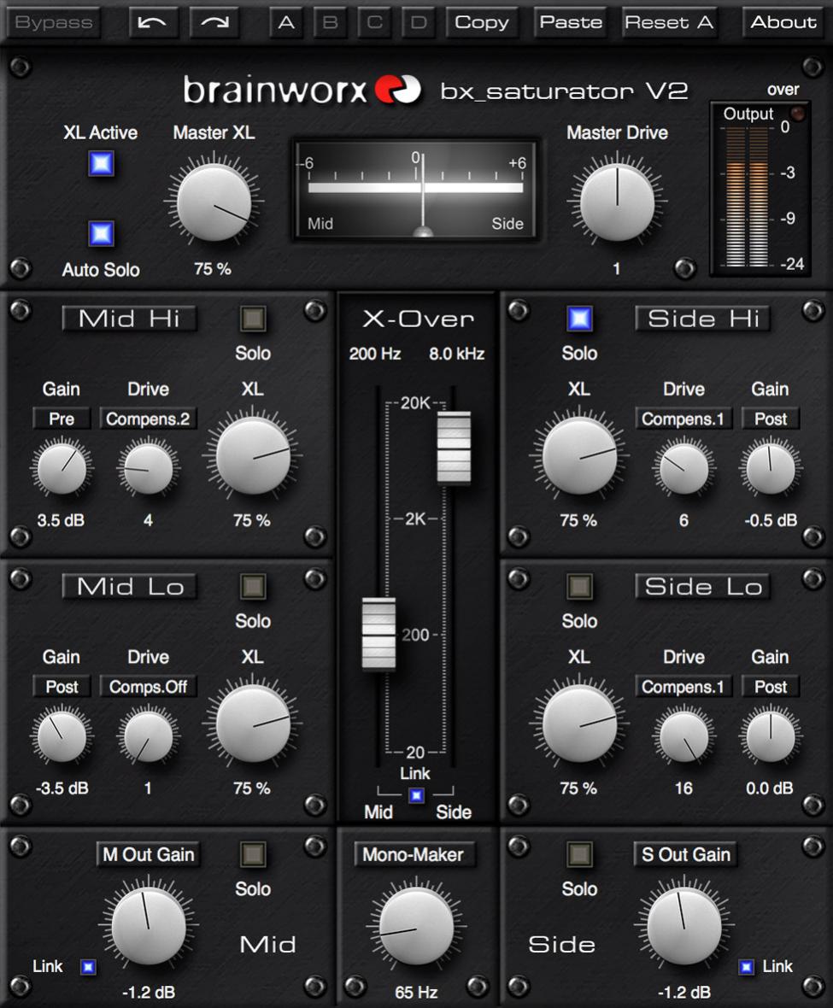Enable Solo on Mid Hi band
This screenshot has height=1008, width=833.
coord(253,319)
